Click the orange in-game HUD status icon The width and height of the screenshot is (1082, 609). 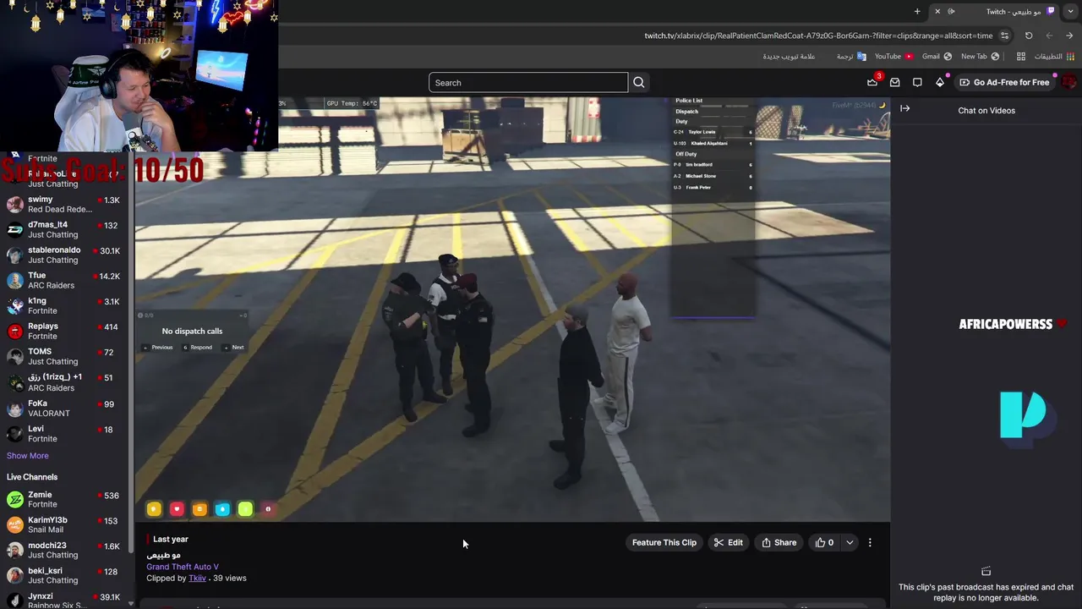tap(199, 508)
